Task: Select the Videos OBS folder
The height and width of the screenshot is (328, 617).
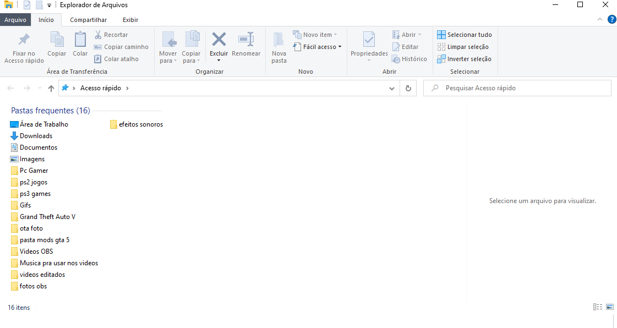Action: click(31, 252)
